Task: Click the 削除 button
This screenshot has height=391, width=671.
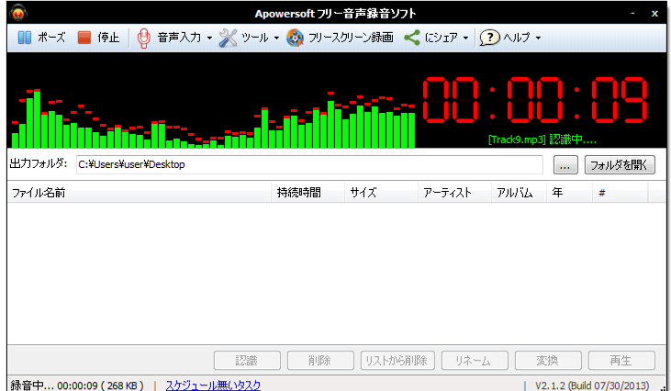Action: [320, 361]
